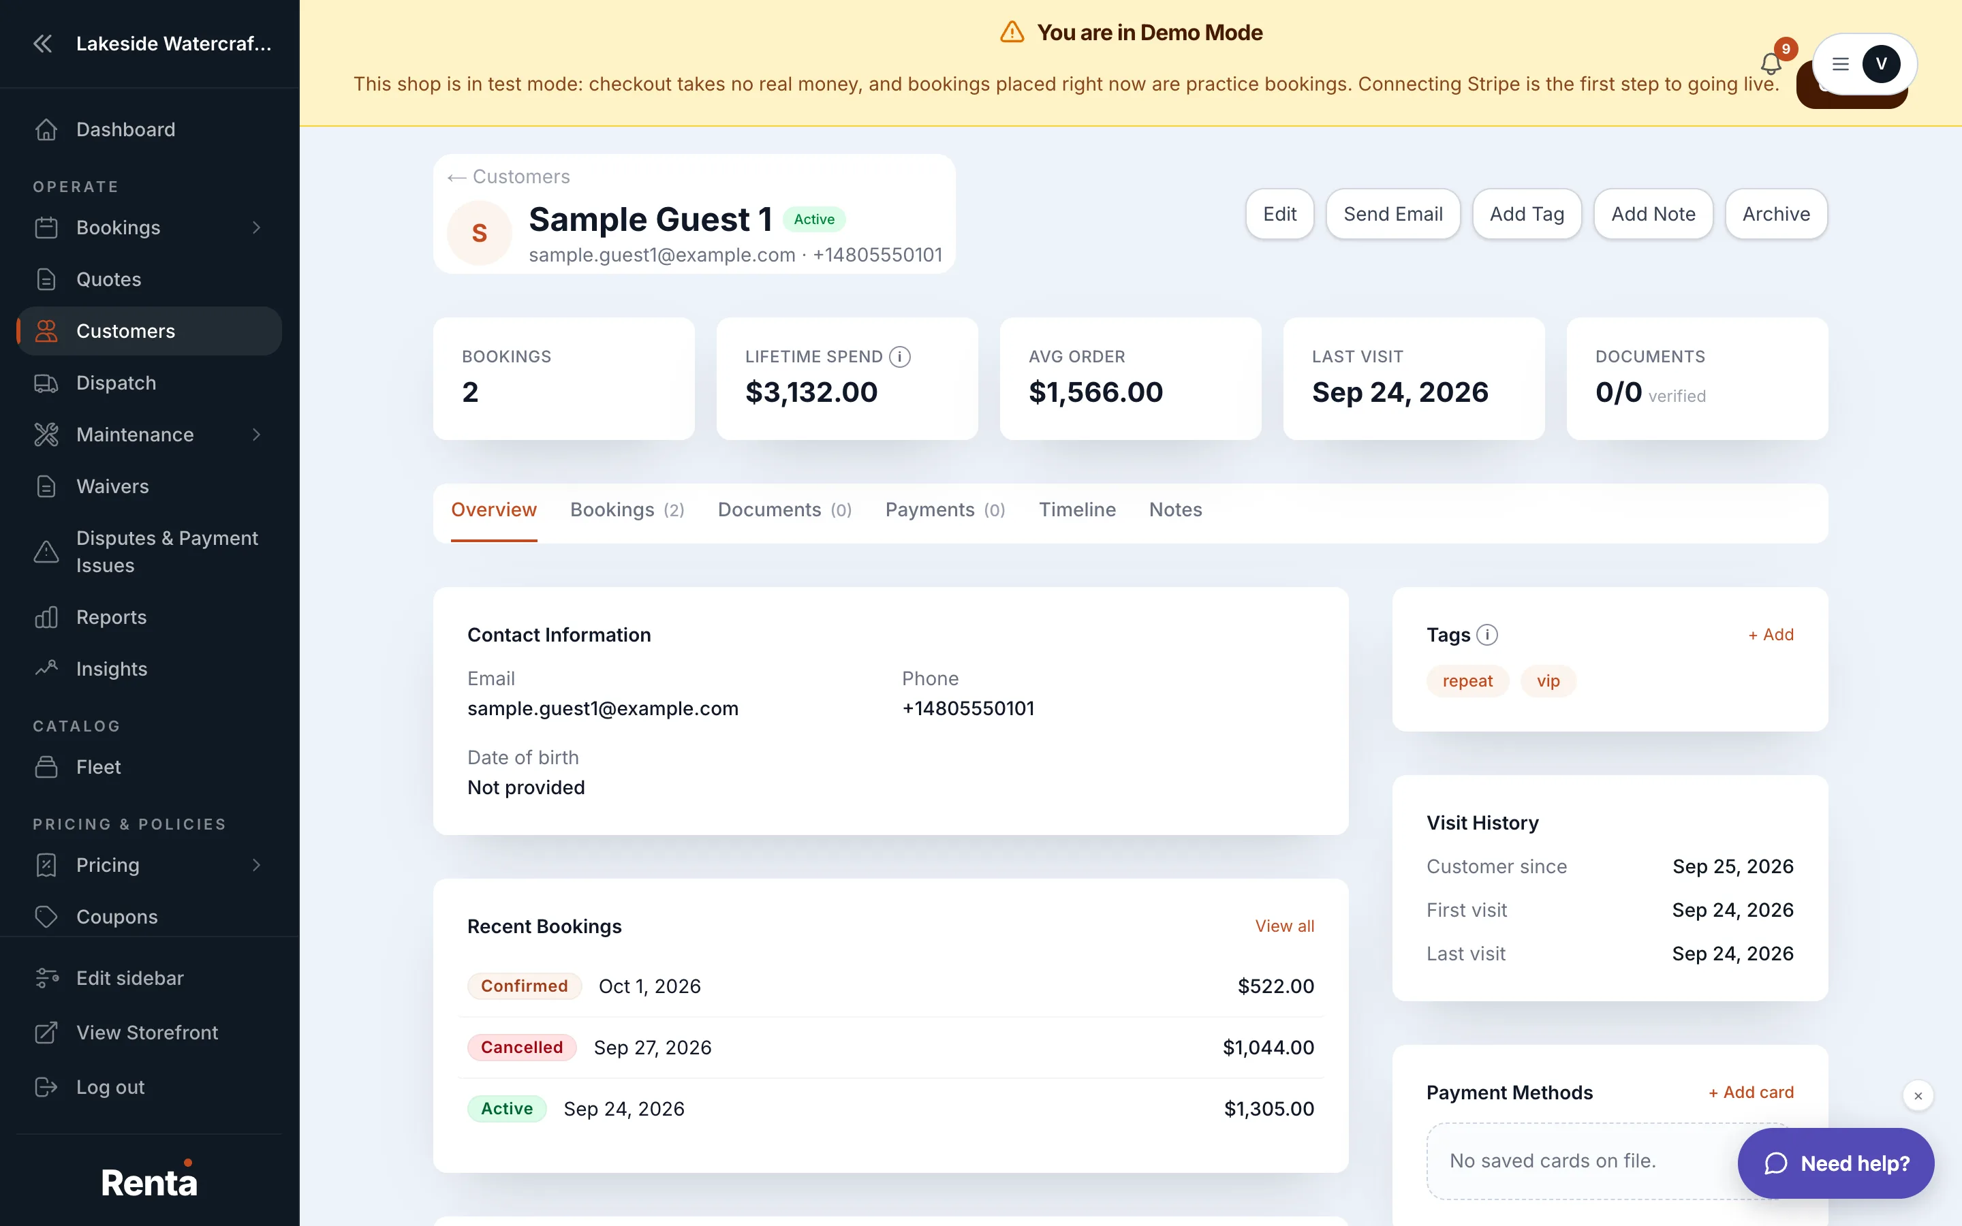Click + Add in Tags card
This screenshot has height=1226, width=1962.
[x=1771, y=634]
